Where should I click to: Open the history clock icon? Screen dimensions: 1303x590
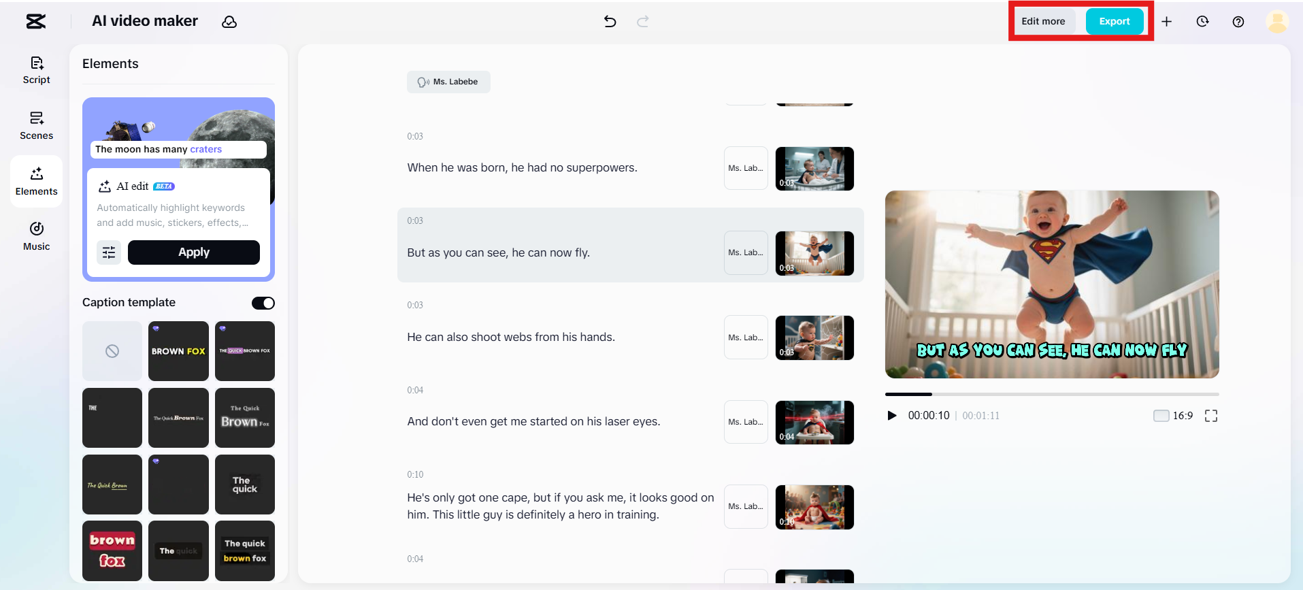(x=1202, y=22)
